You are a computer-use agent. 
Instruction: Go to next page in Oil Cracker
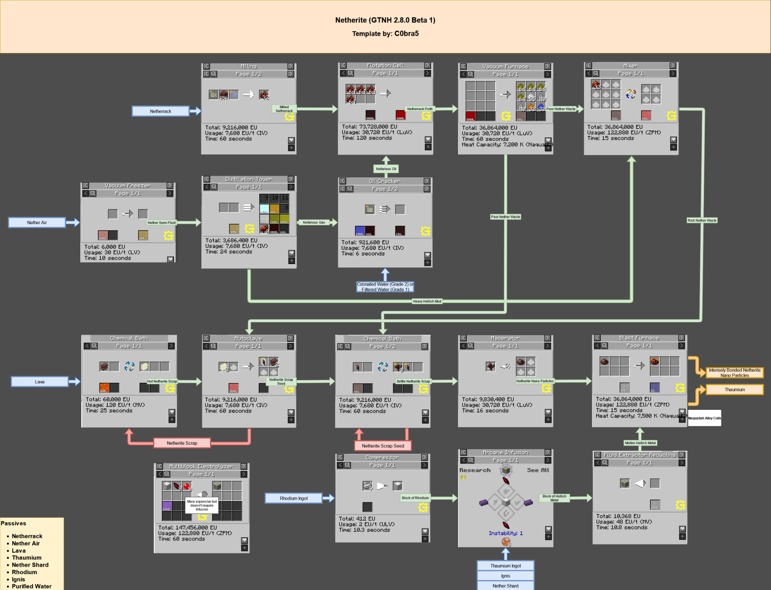(427, 189)
